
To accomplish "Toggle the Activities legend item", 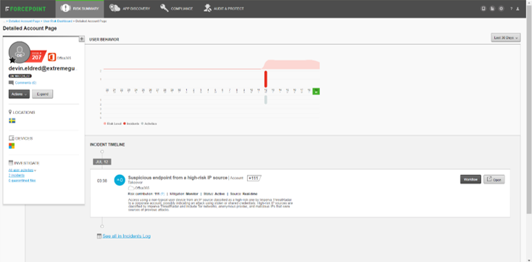I will coord(149,123).
